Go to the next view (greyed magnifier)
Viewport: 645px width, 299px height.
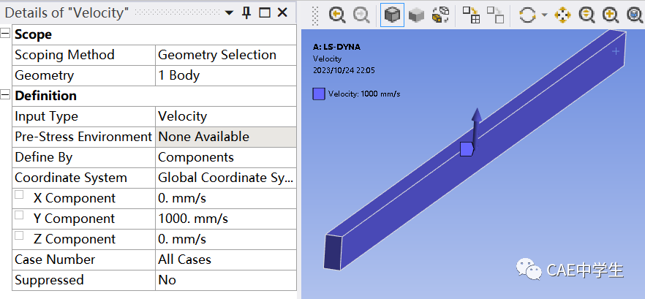click(361, 15)
